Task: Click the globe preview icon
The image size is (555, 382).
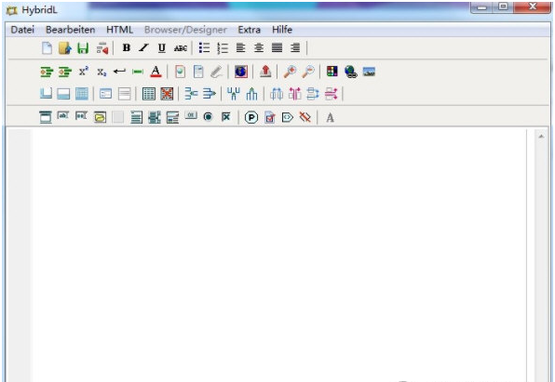Action: pyautogui.click(x=240, y=72)
